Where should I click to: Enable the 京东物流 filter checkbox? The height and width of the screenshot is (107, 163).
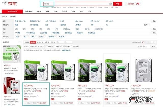(x=46, y=46)
